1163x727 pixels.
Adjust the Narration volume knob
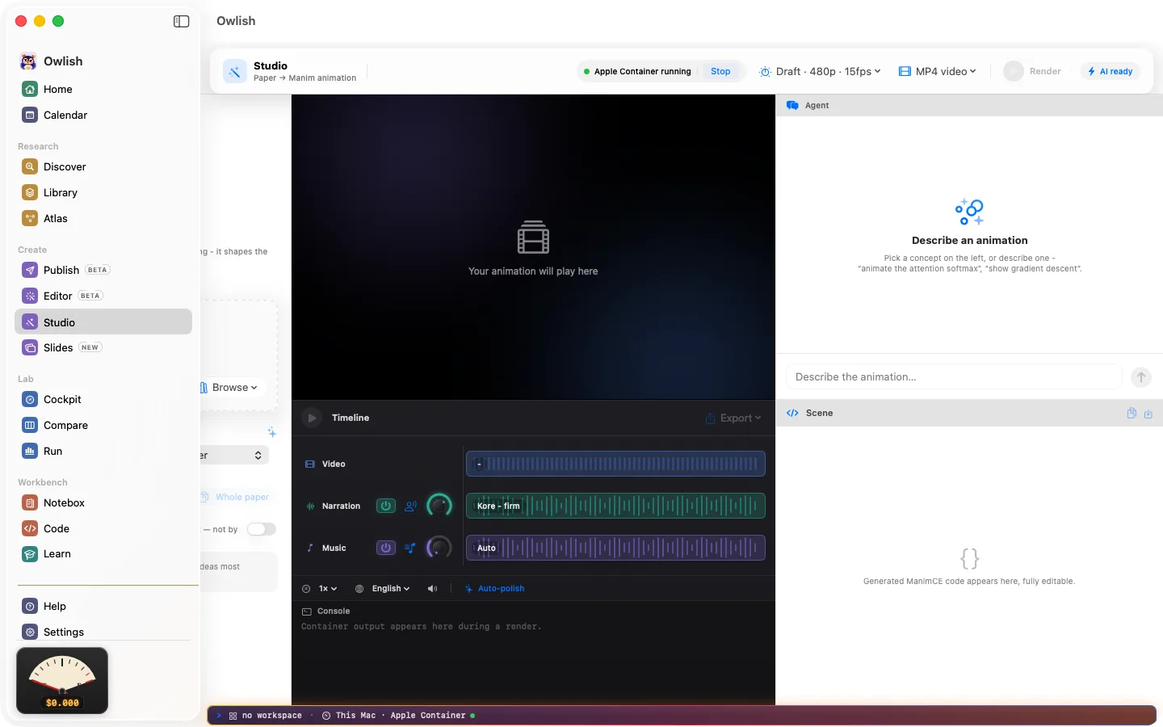[439, 506]
